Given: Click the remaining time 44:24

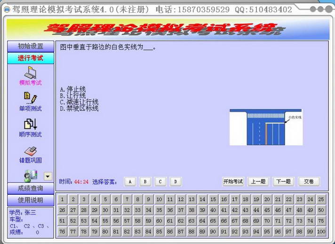Looking at the screenshot, I should (x=81, y=182).
